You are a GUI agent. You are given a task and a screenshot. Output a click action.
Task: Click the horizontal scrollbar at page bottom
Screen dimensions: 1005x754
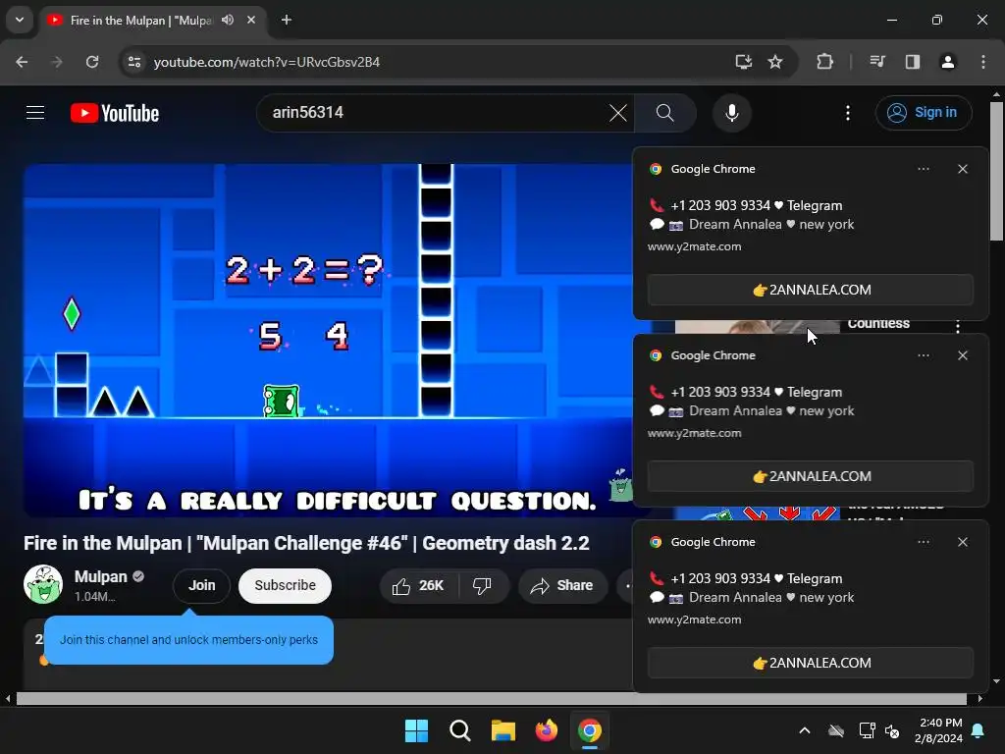click(x=491, y=698)
